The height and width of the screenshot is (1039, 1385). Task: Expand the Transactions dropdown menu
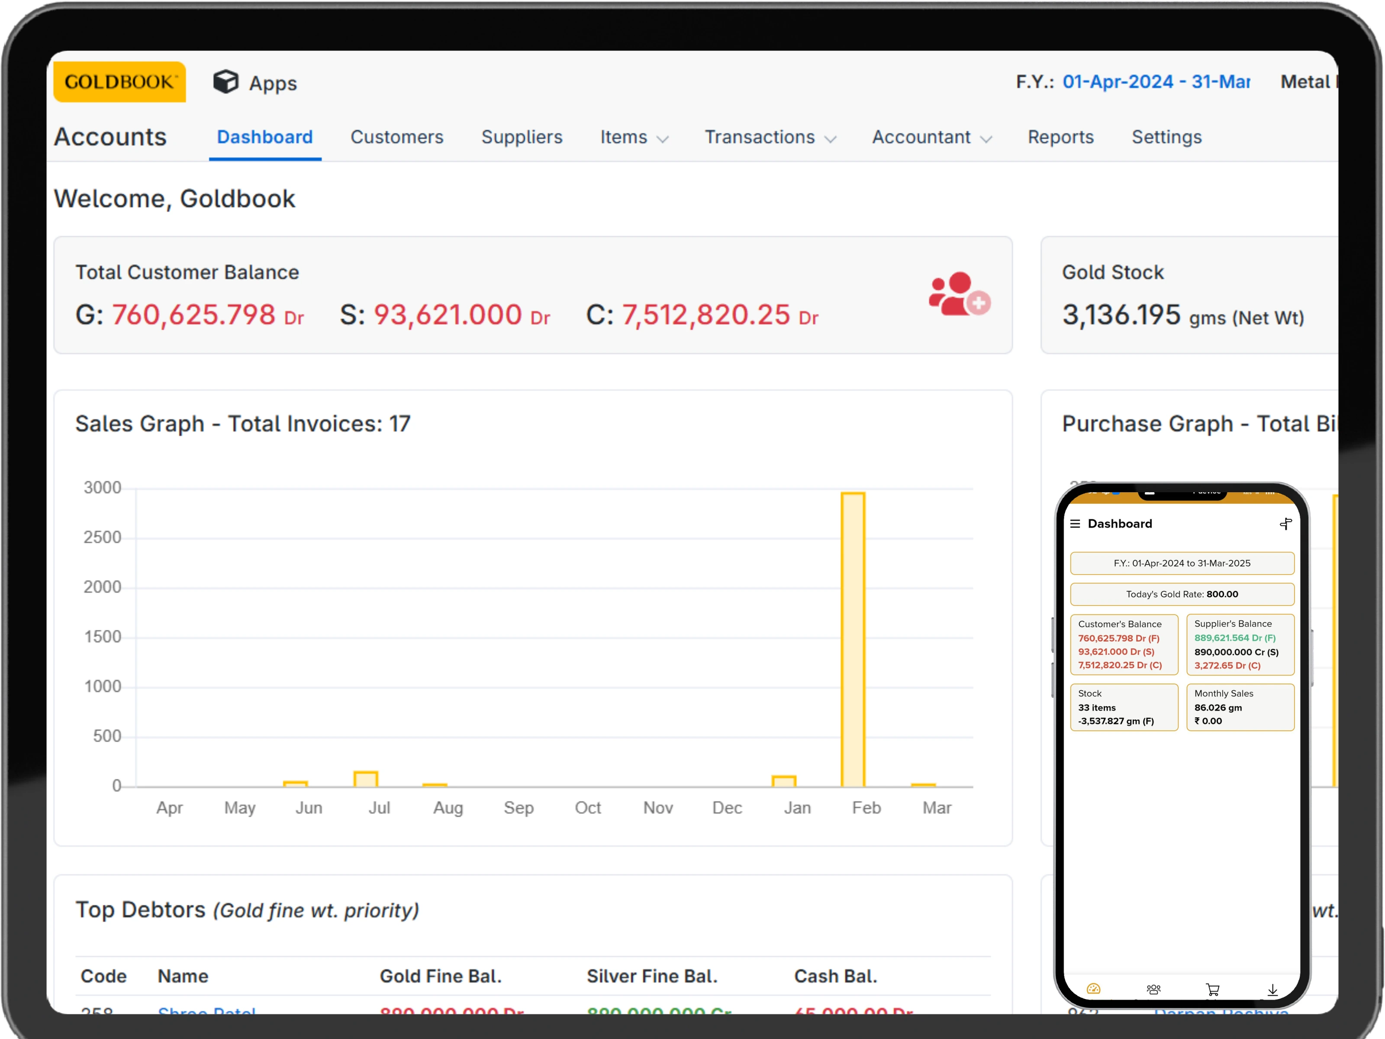(x=770, y=137)
